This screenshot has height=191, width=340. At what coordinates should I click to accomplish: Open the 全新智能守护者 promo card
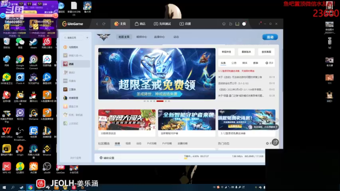pos(187,123)
